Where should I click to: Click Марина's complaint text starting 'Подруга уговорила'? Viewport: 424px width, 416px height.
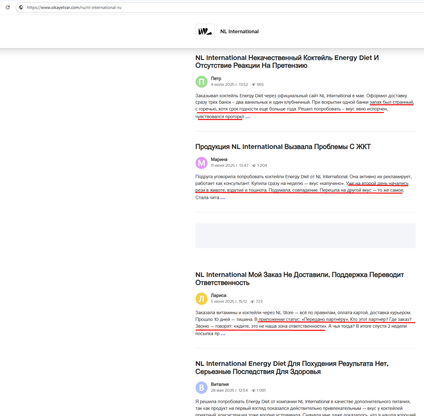(x=303, y=187)
